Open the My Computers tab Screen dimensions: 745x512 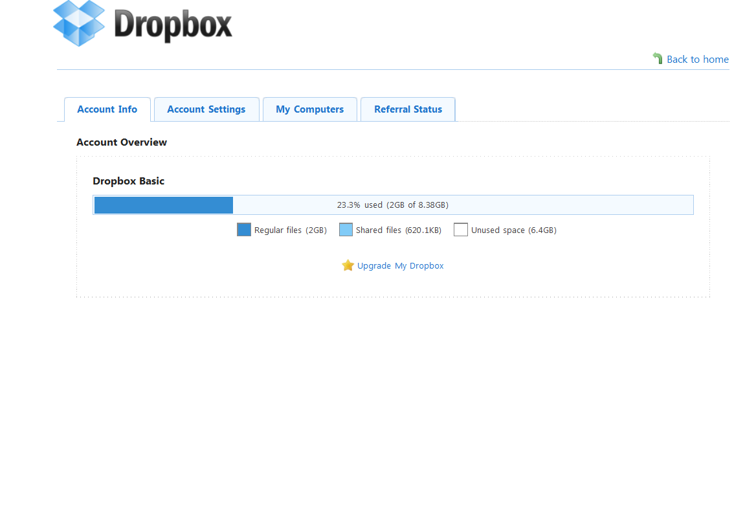click(x=310, y=110)
